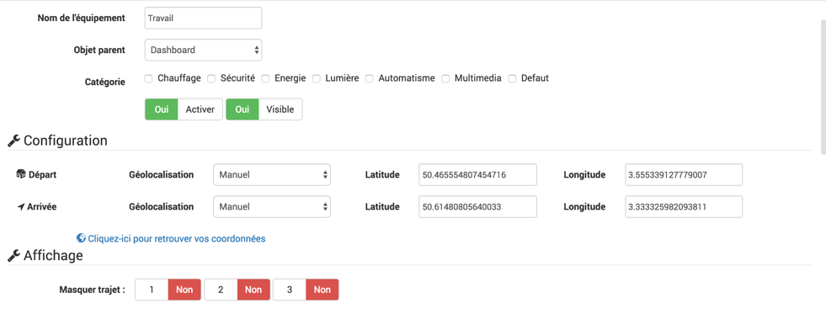Select the Lumière checkbox
This screenshot has width=826, height=314.
tap(317, 78)
